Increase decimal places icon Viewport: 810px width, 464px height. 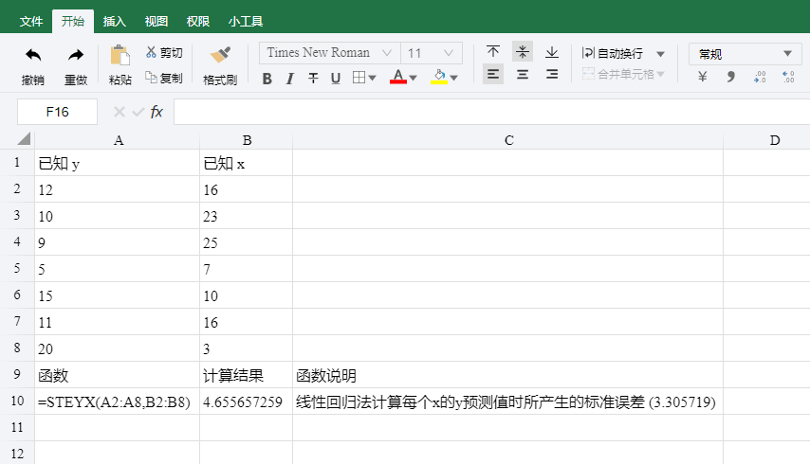click(788, 78)
